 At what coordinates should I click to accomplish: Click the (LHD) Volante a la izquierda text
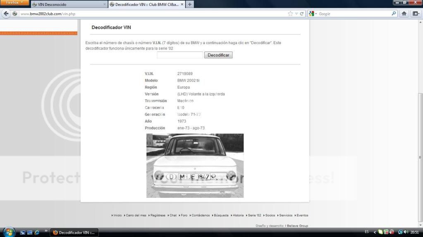click(x=201, y=94)
